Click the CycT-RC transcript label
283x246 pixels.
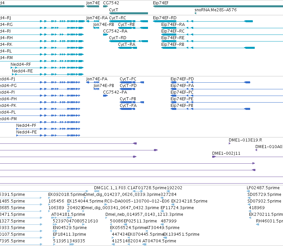point(117,18)
